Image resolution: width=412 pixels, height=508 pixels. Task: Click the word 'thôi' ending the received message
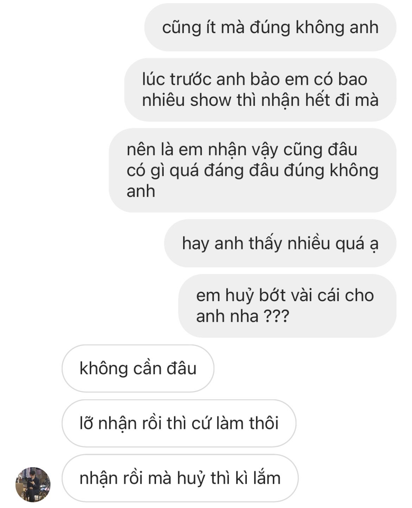point(264,423)
